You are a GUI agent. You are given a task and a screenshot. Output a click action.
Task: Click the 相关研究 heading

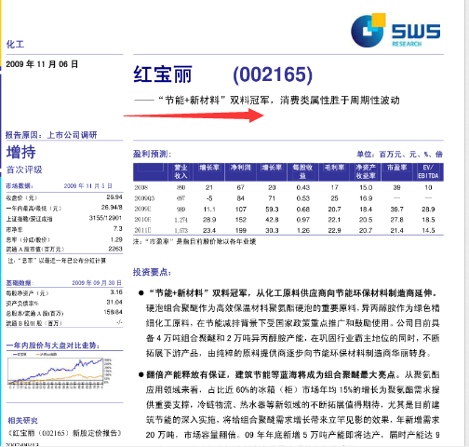tap(22, 420)
